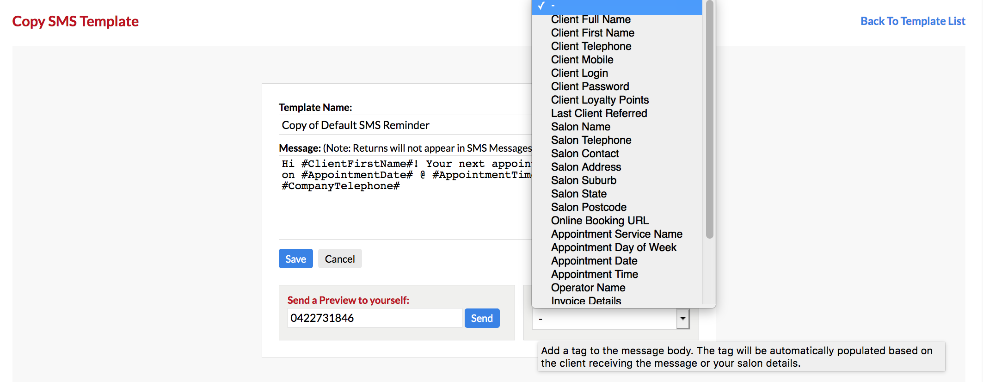Select the blank dash option with checkmark
Viewport: 983px width, 382px height.
point(617,6)
